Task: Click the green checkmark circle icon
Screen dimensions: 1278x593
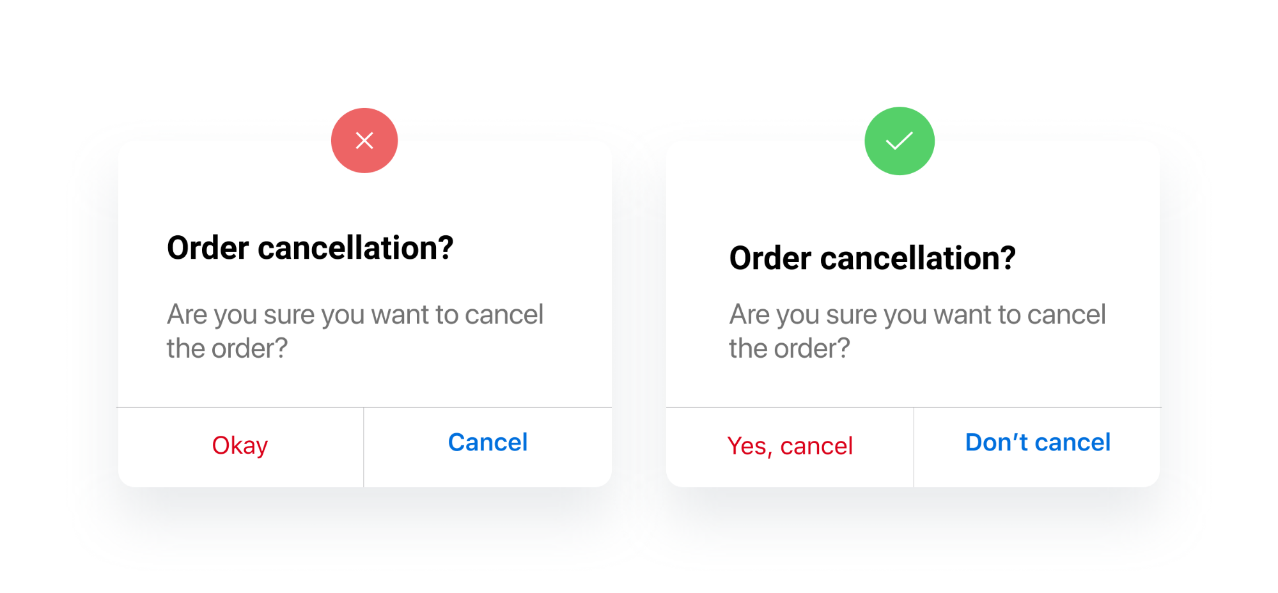Action: coord(899,141)
